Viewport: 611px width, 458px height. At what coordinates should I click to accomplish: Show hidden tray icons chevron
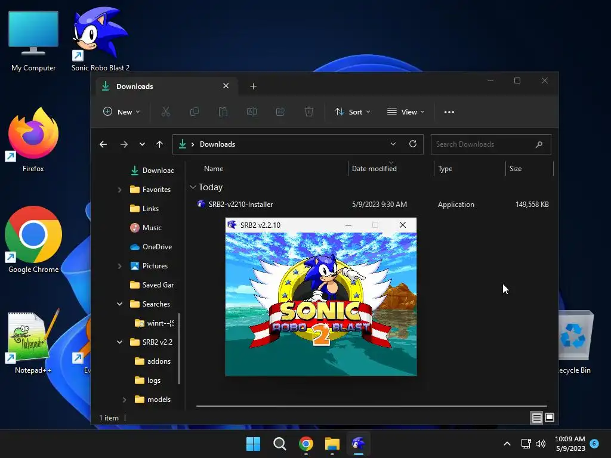pyautogui.click(x=507, y=444)
